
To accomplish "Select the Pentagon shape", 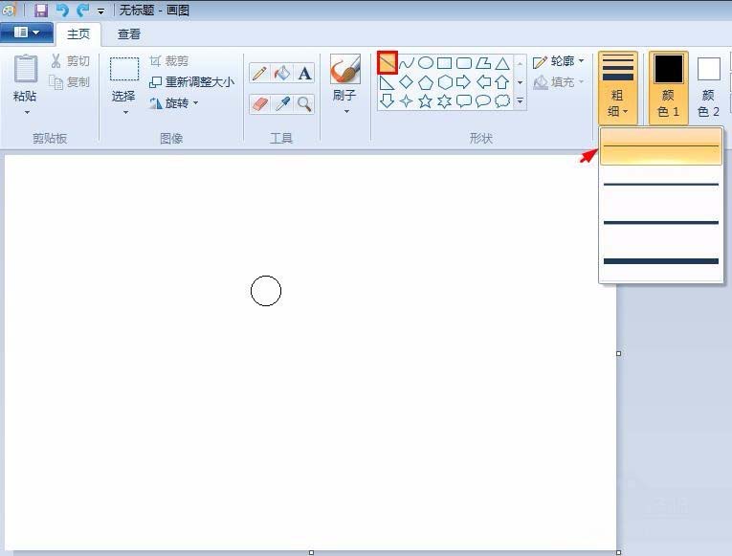I will click(x=425, y=82).
